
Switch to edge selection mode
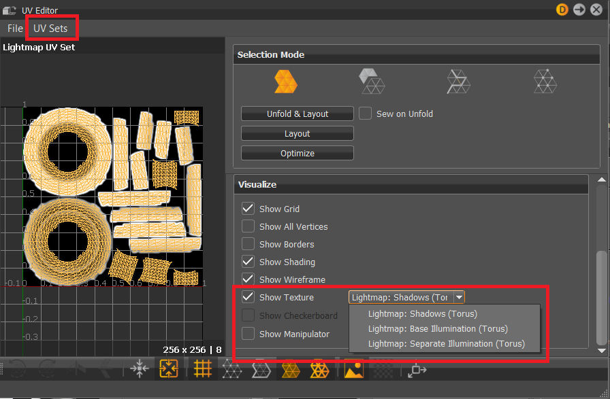pyautogui.click(x=458, y=81)
